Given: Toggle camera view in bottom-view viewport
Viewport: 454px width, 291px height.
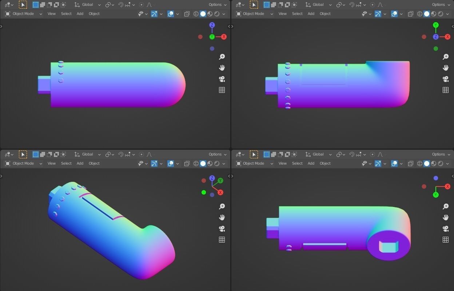Looking at the screenshot, I should coord(446,229).
